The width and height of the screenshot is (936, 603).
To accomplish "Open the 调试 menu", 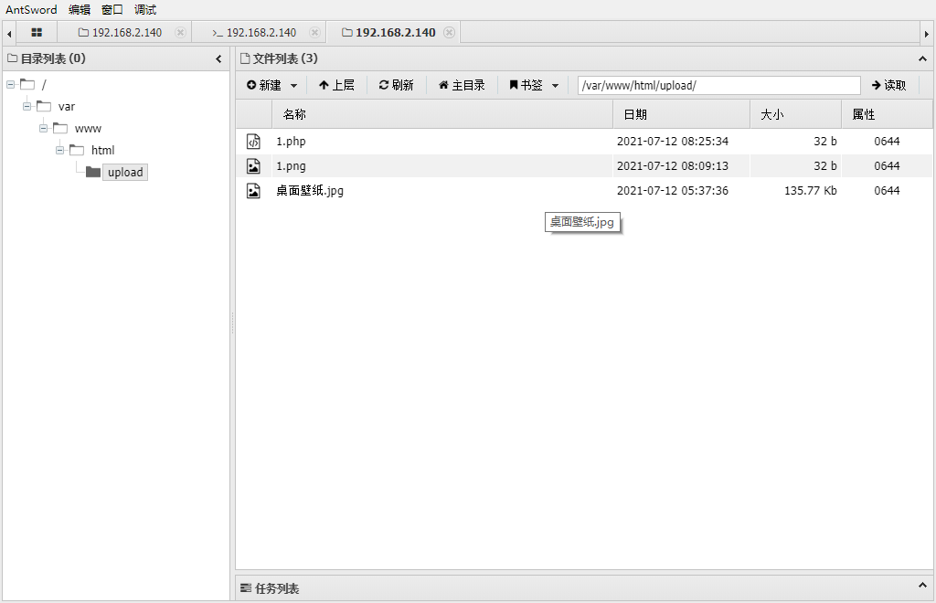I will (x=145, y=9).
